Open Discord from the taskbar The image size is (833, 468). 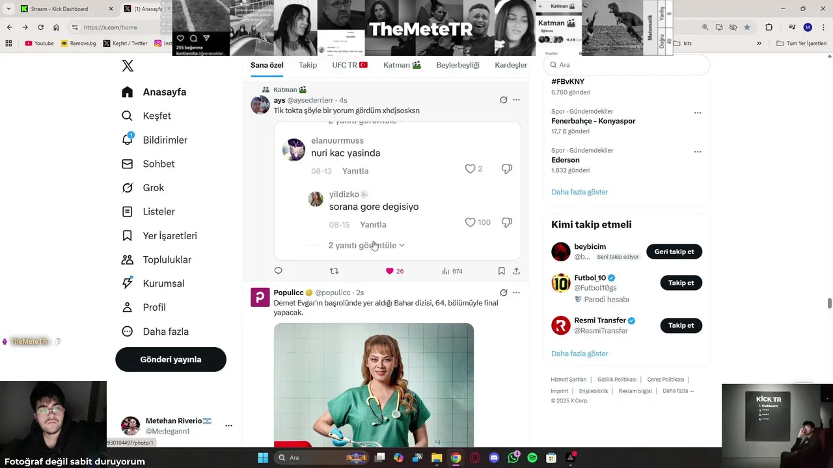coord(494,458)
